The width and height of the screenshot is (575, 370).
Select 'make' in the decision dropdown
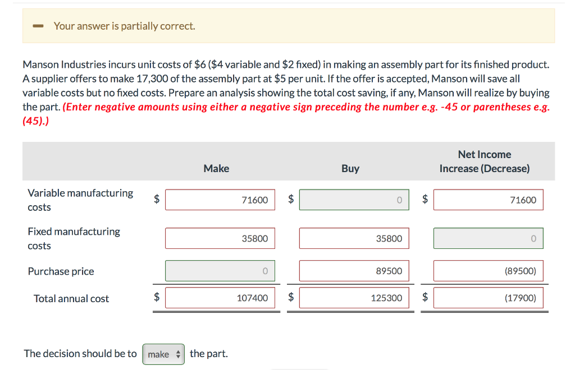159,353
